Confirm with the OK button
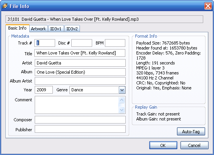The height and width of the screenshot is (155, 214). 163,145
